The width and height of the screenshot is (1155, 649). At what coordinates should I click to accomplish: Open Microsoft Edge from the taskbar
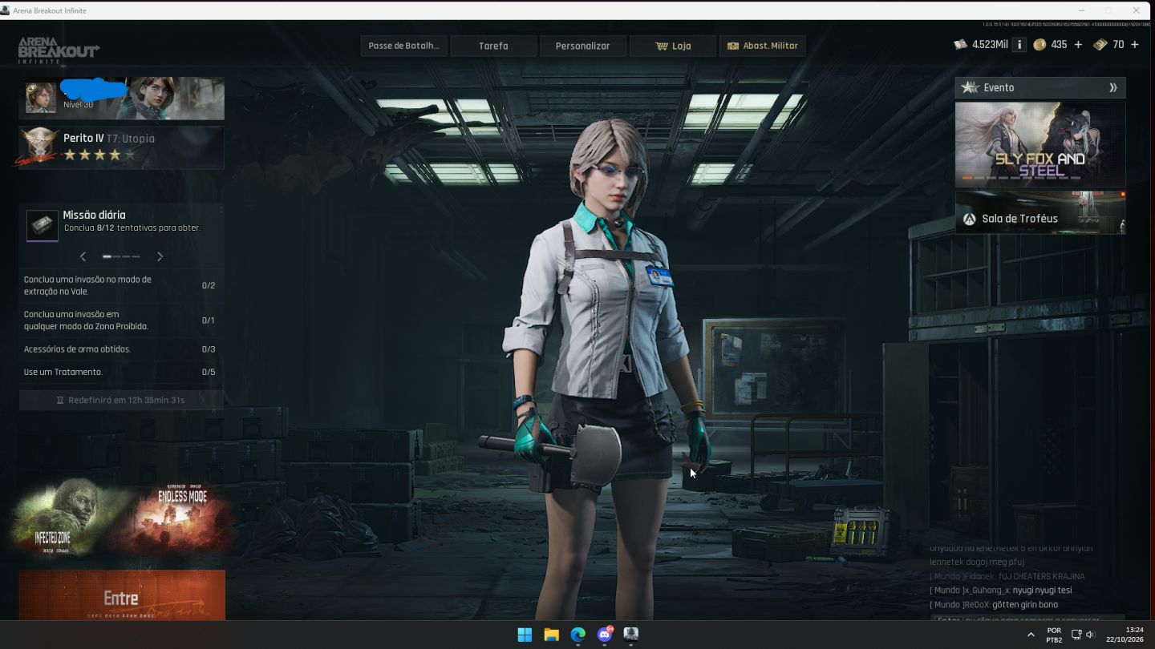[x=577, y=635]
